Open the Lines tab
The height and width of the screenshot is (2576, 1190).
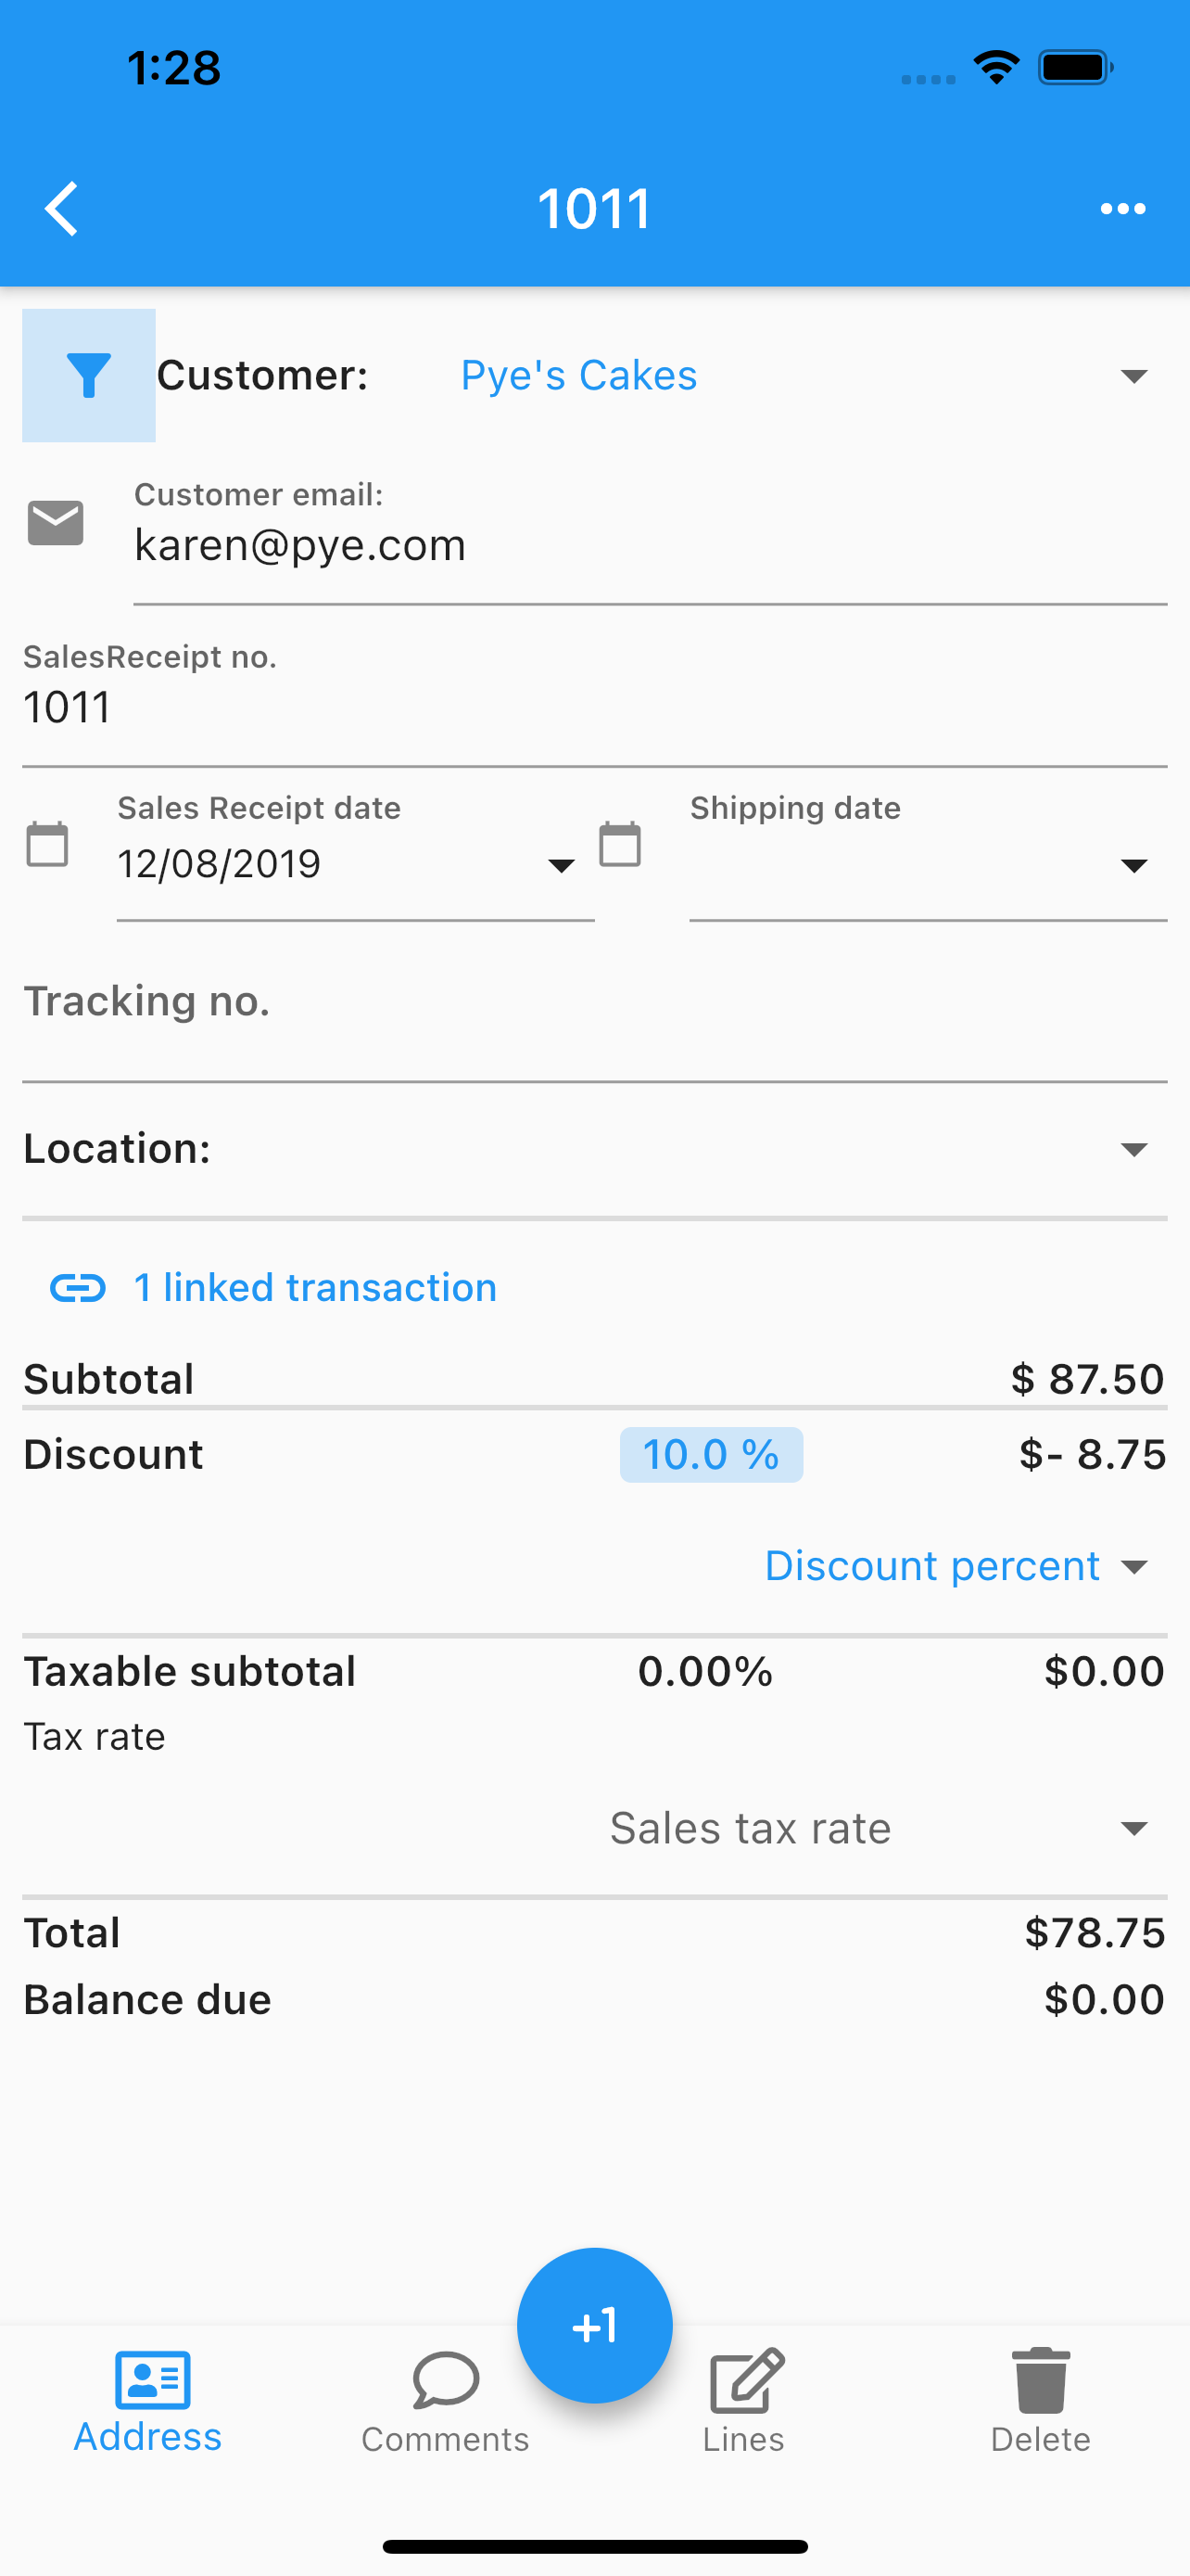tap(743, 2401)
